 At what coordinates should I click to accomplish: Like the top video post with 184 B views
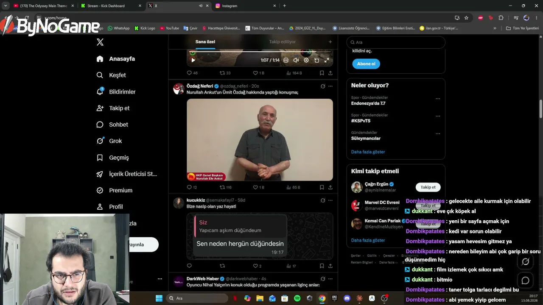(258, 73)
